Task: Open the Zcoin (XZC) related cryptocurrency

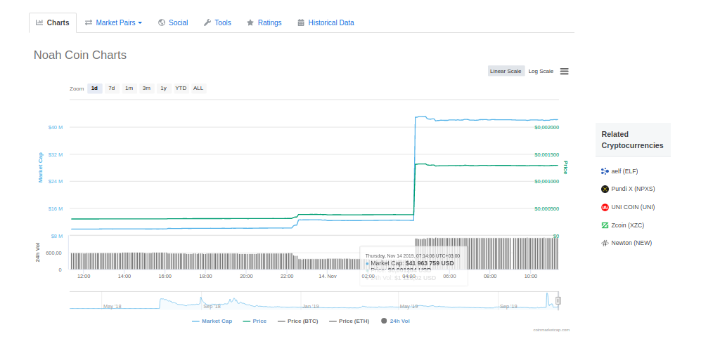Action: [x=628, y=225]
